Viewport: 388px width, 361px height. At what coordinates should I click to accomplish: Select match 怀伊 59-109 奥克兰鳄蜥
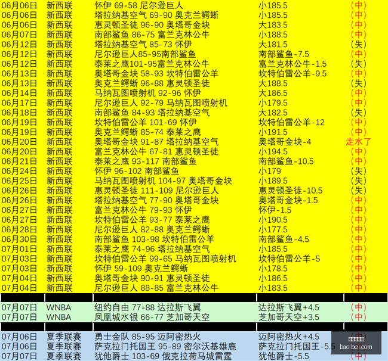click(141, 269)
